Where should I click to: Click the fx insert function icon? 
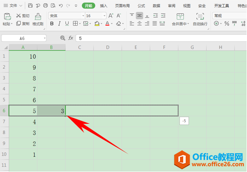[x=71, y=38]
